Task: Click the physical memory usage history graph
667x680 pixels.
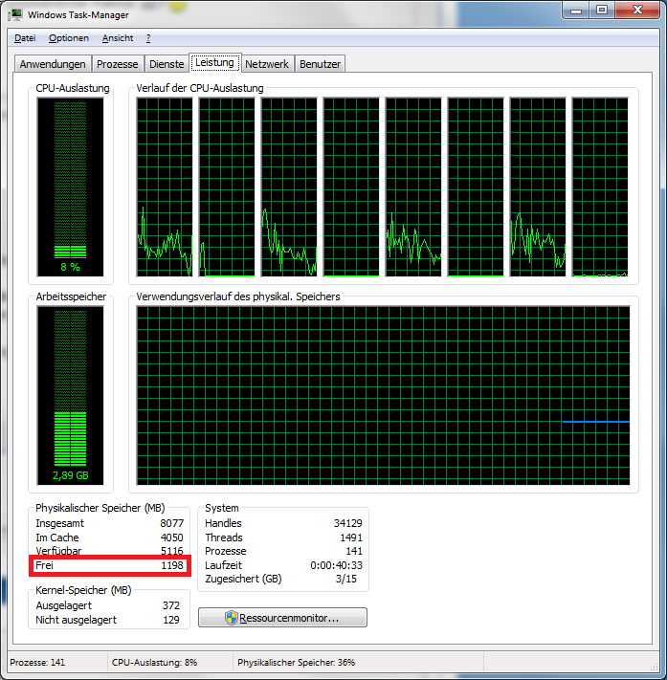Action: tap(383, 396)
